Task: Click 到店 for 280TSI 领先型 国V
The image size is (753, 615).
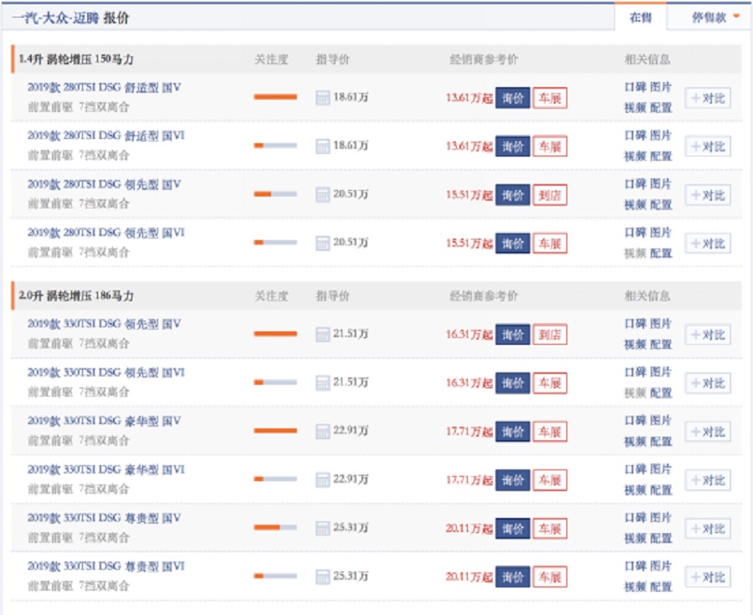Action: 550,195
